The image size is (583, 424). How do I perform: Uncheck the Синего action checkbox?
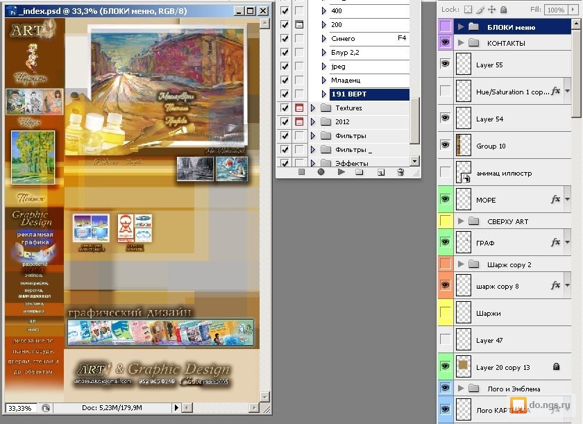285,38
